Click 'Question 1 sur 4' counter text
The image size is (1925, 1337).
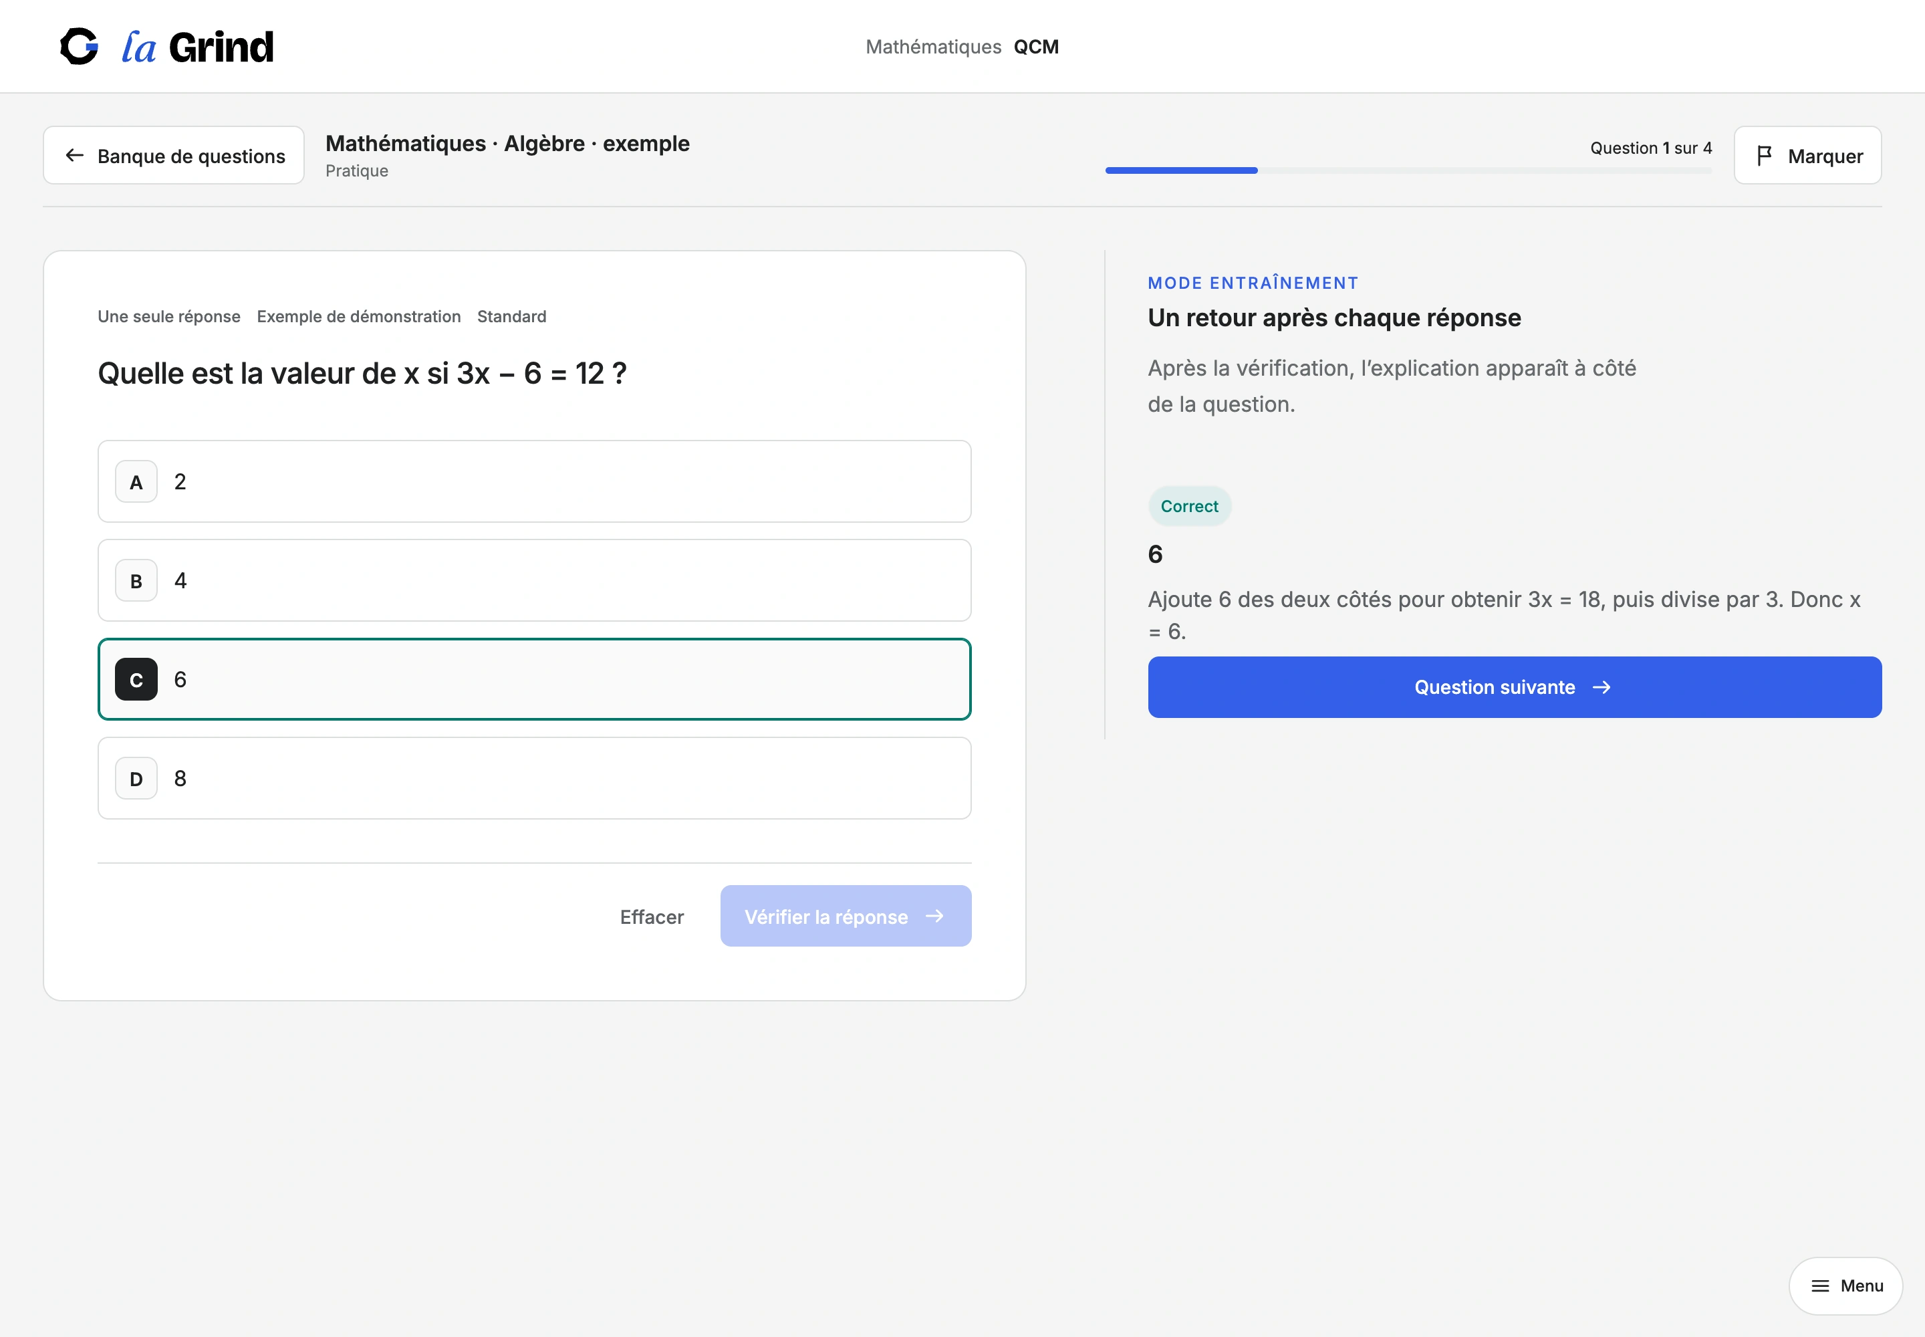coord(1651,148)
